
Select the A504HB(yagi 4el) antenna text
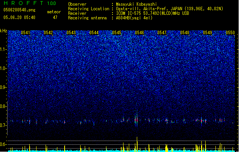[134, 18]
